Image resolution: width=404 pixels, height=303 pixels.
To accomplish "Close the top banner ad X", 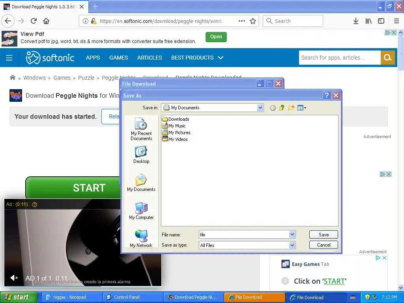I will tap(394, 32).
